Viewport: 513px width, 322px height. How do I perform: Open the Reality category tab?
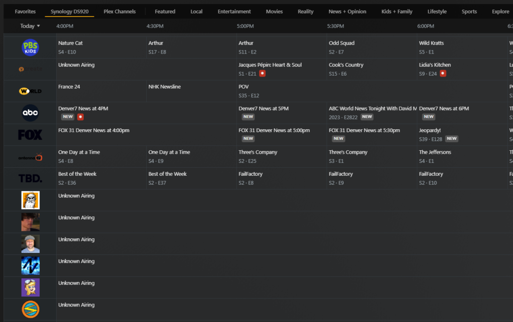(x=306, y=12)
